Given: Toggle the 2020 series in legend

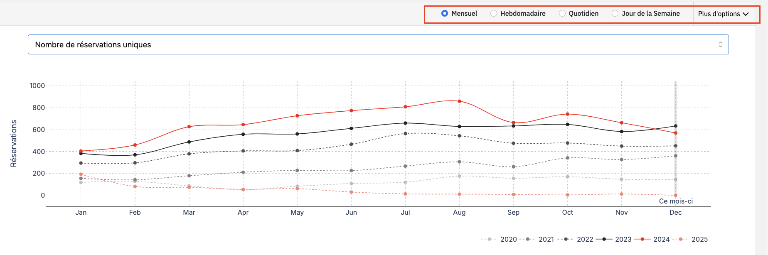Looking at the screenshot, I should [x=499, y=239].
